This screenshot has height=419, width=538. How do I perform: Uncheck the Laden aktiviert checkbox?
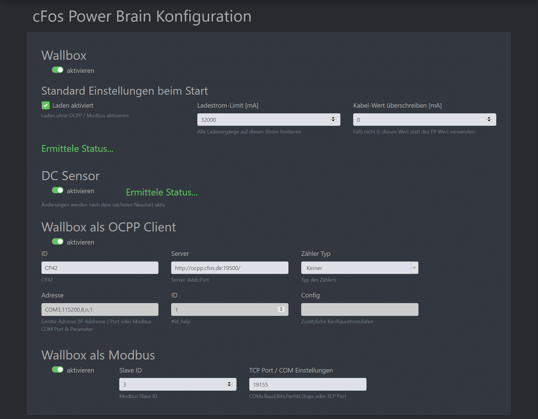[x=45, y=105]
